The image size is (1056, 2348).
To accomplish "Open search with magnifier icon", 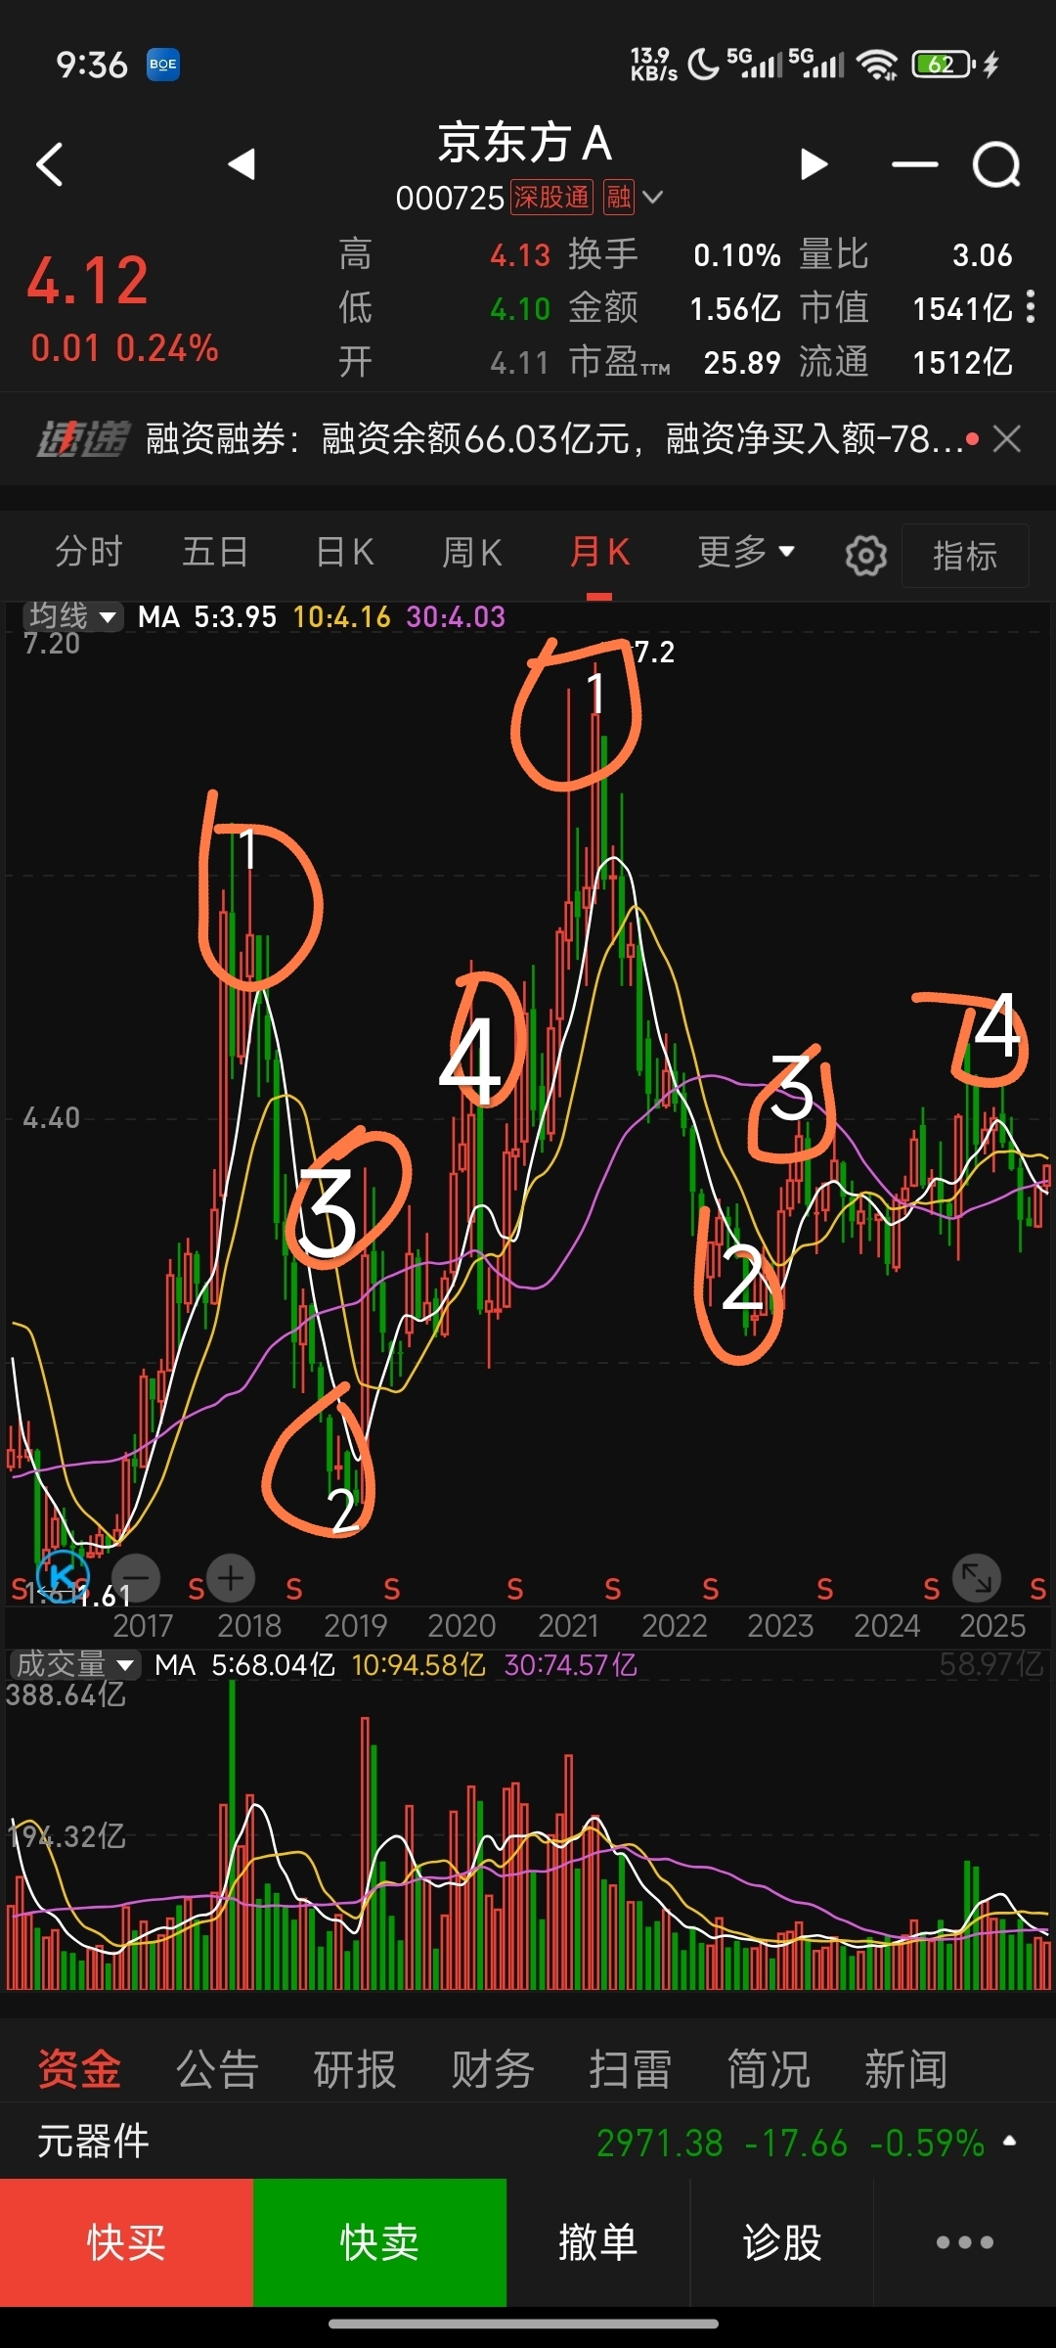I will pos(996,164).
